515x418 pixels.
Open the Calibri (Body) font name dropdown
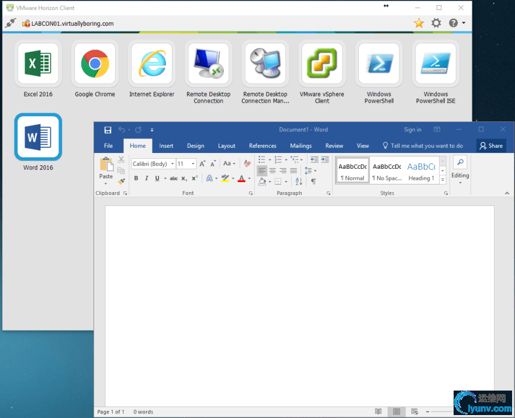(172, 163)
